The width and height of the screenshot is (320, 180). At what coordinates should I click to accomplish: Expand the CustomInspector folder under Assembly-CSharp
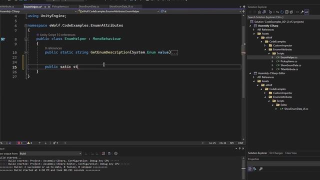265,45
